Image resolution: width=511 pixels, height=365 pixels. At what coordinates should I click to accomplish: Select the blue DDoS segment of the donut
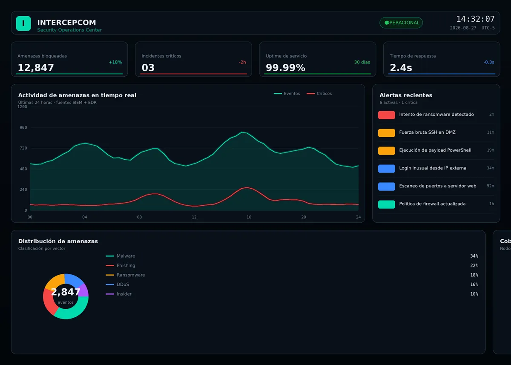coord(73,279)
